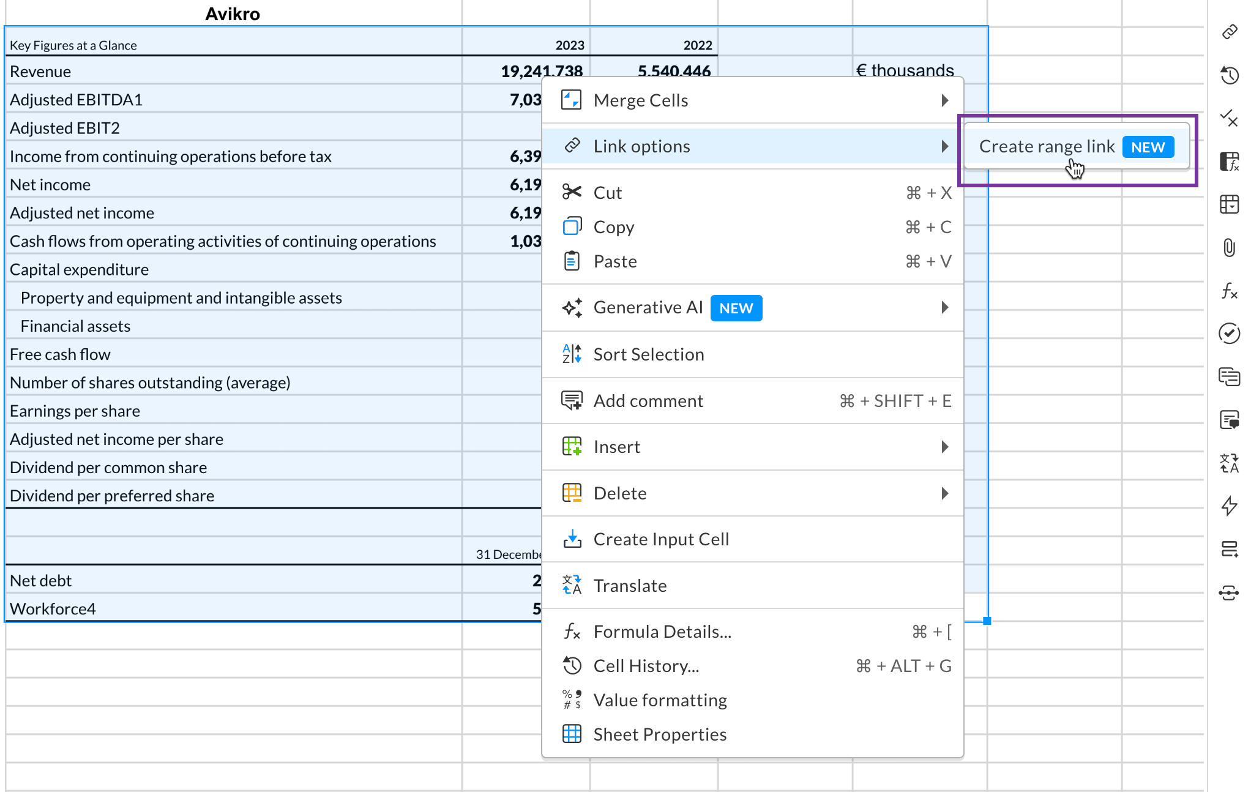The width and height of the screenshot is (1251, 792).
Task: Click Create Input Cell in the menu
Action: pyautogui.click(x=661, y=539)
